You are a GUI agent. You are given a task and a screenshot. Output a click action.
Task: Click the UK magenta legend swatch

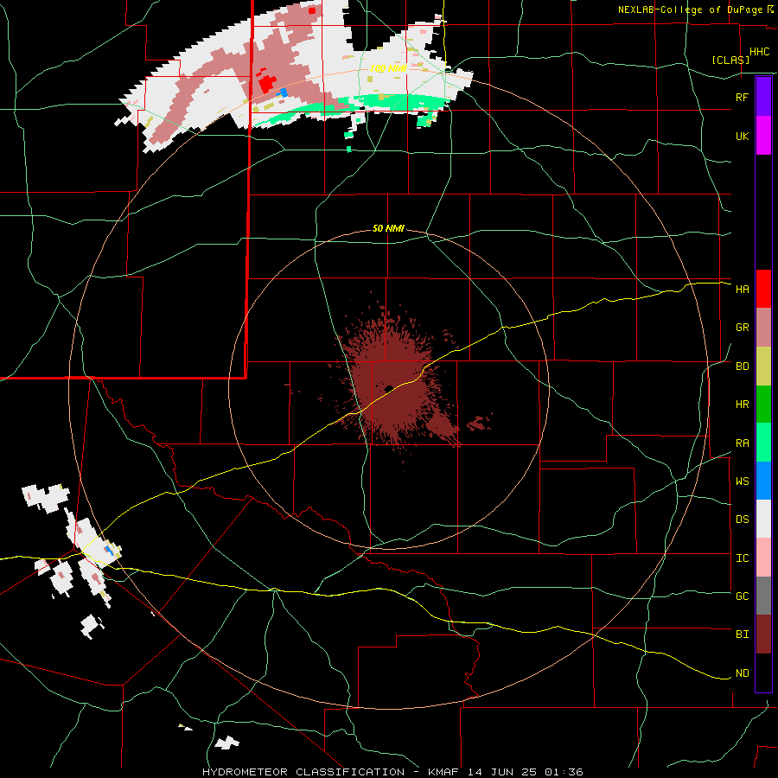click(763, 135)
